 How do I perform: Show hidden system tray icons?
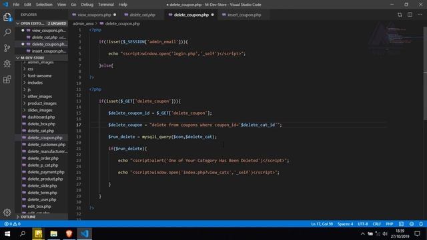(362, 234)
